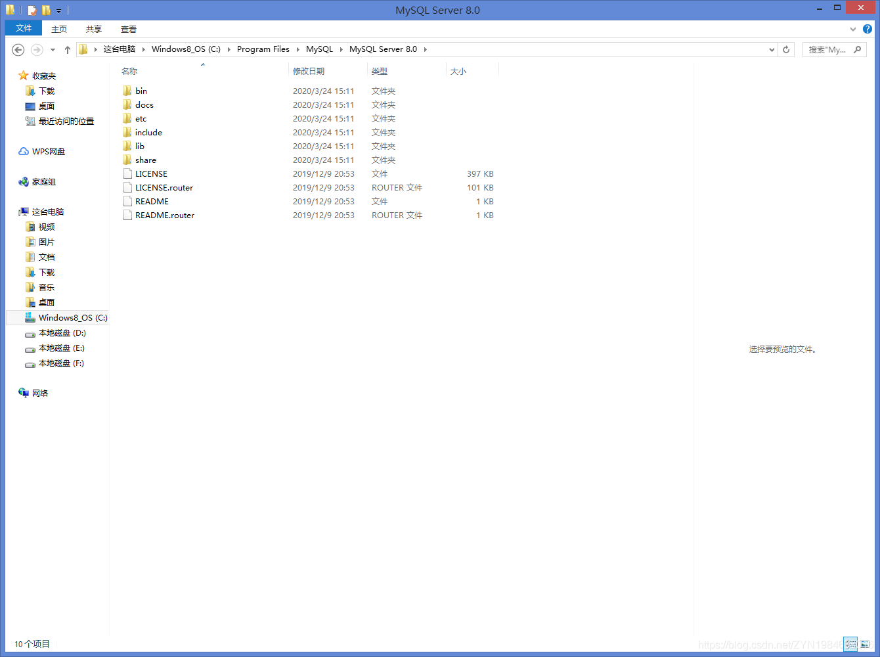Open Explorer help question mark icon
880x657 pixels.
(x=868, y=29)
